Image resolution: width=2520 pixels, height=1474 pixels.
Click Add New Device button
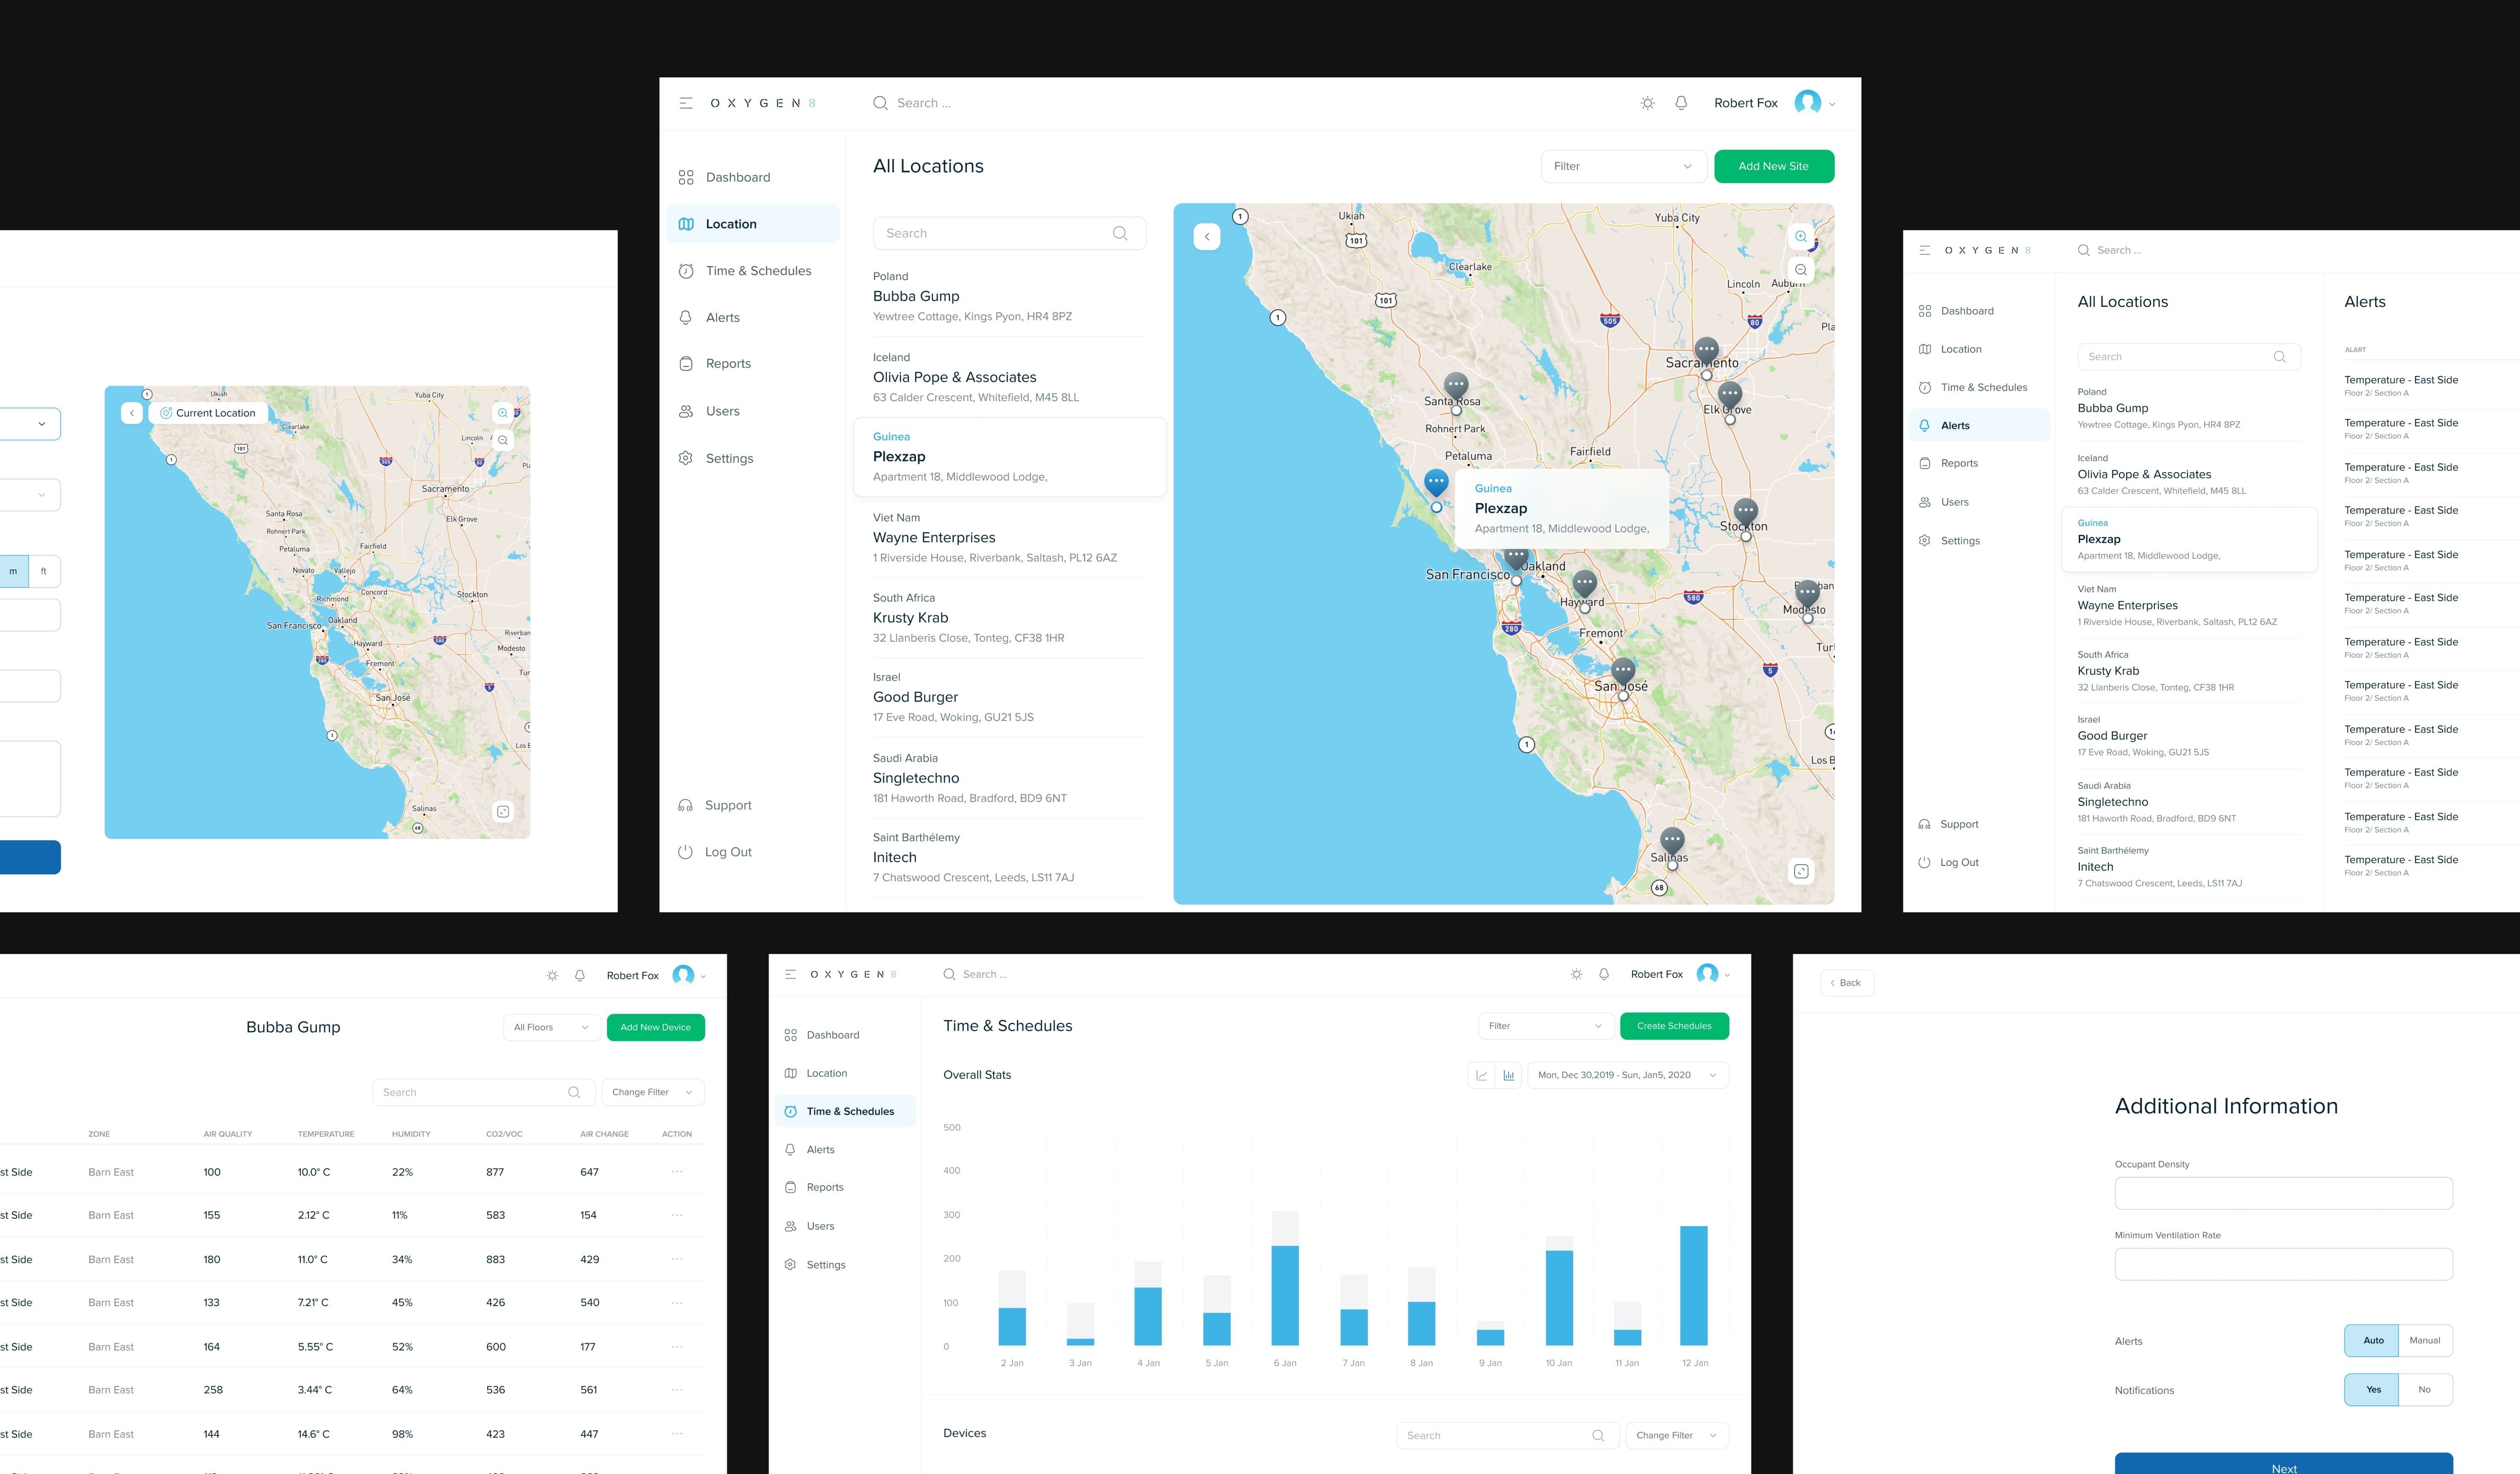655,1027
